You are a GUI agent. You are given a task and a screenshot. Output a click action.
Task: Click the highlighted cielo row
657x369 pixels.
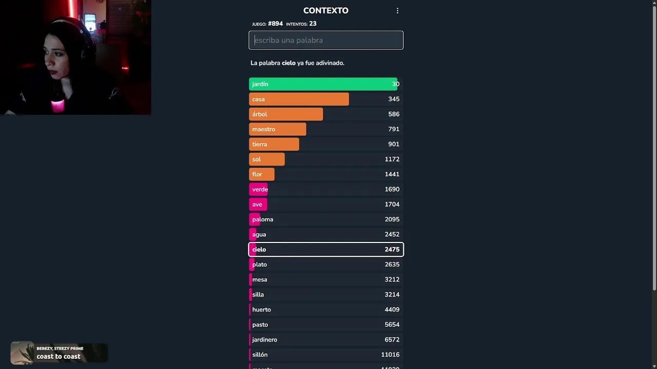click(326, 250)
